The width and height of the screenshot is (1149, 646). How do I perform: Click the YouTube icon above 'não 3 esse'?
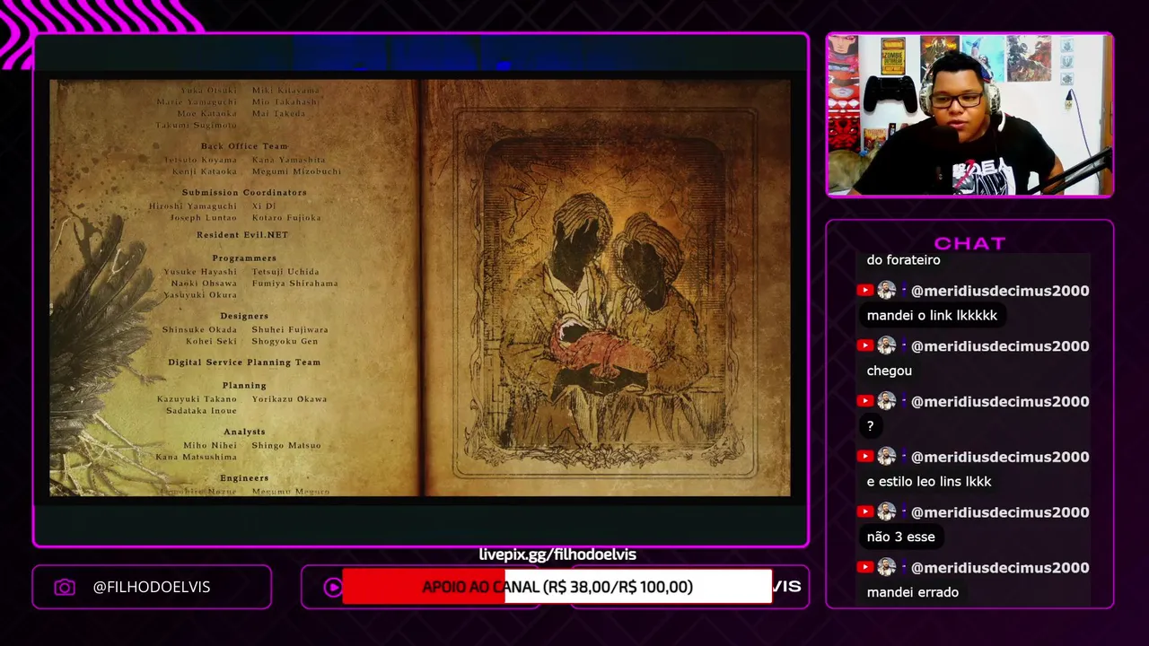coord(864,511)
